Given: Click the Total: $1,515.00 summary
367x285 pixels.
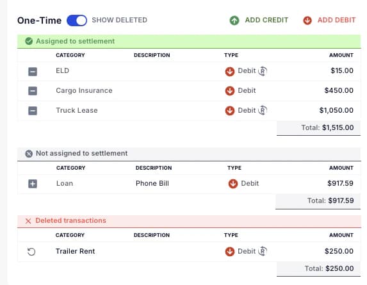Looking at the screenshot, I should tap(318, 127).
